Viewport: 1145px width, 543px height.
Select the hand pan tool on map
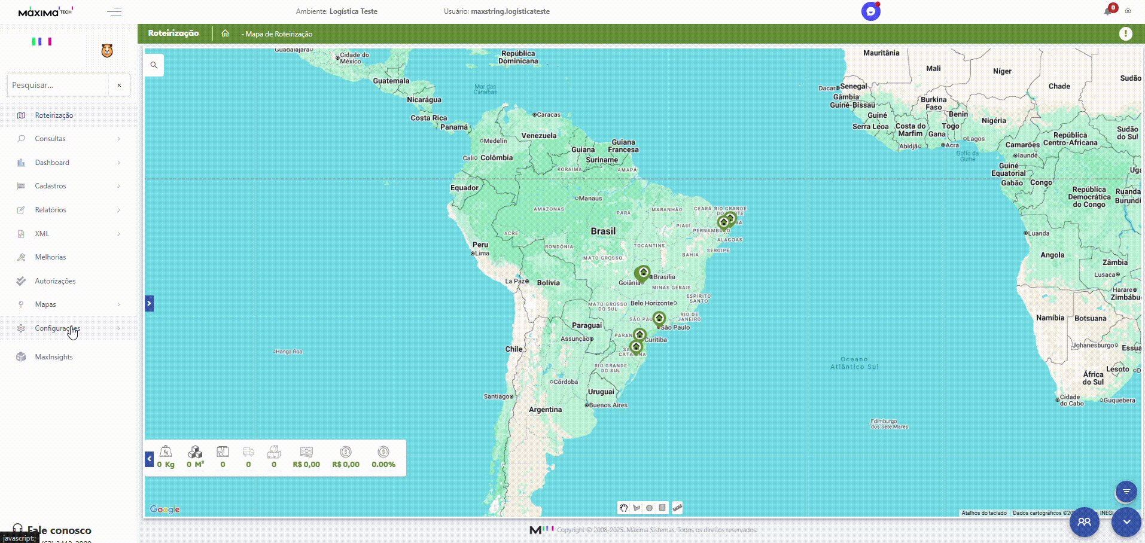pos(624,508)
